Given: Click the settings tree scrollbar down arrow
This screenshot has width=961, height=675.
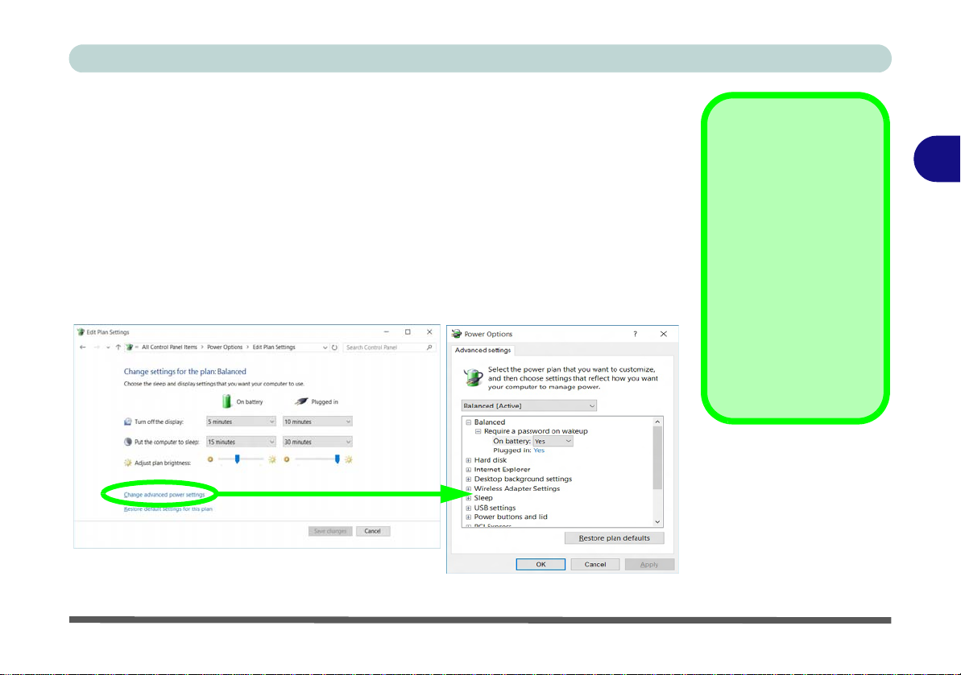Looking at the screenshot, I should click(x=657, y=522).
